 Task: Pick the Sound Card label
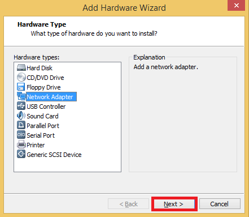(x=42, y=116)
